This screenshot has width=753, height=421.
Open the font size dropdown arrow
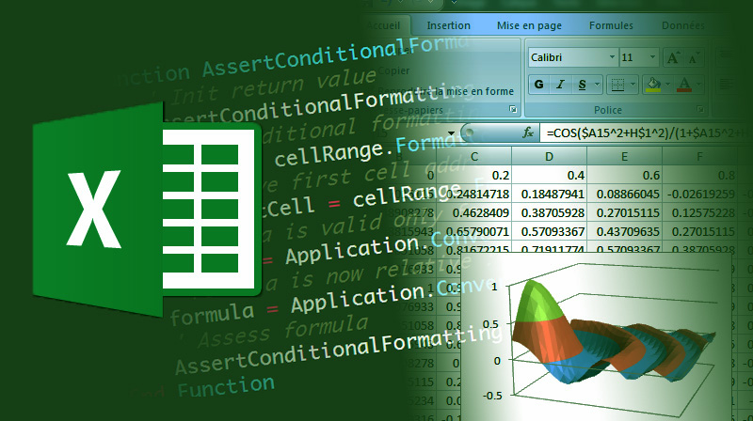(652, 57)
